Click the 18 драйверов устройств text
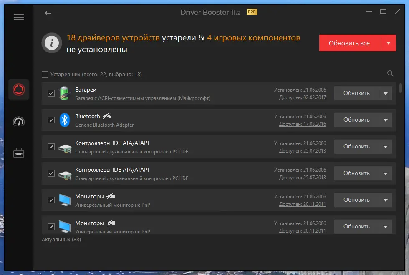The height and width of the screenshot is (275, 409). point(113,38)
